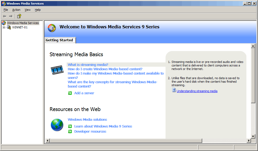Open the File menu
This screenshot has width=258, height=151.
tap(6, 10)
